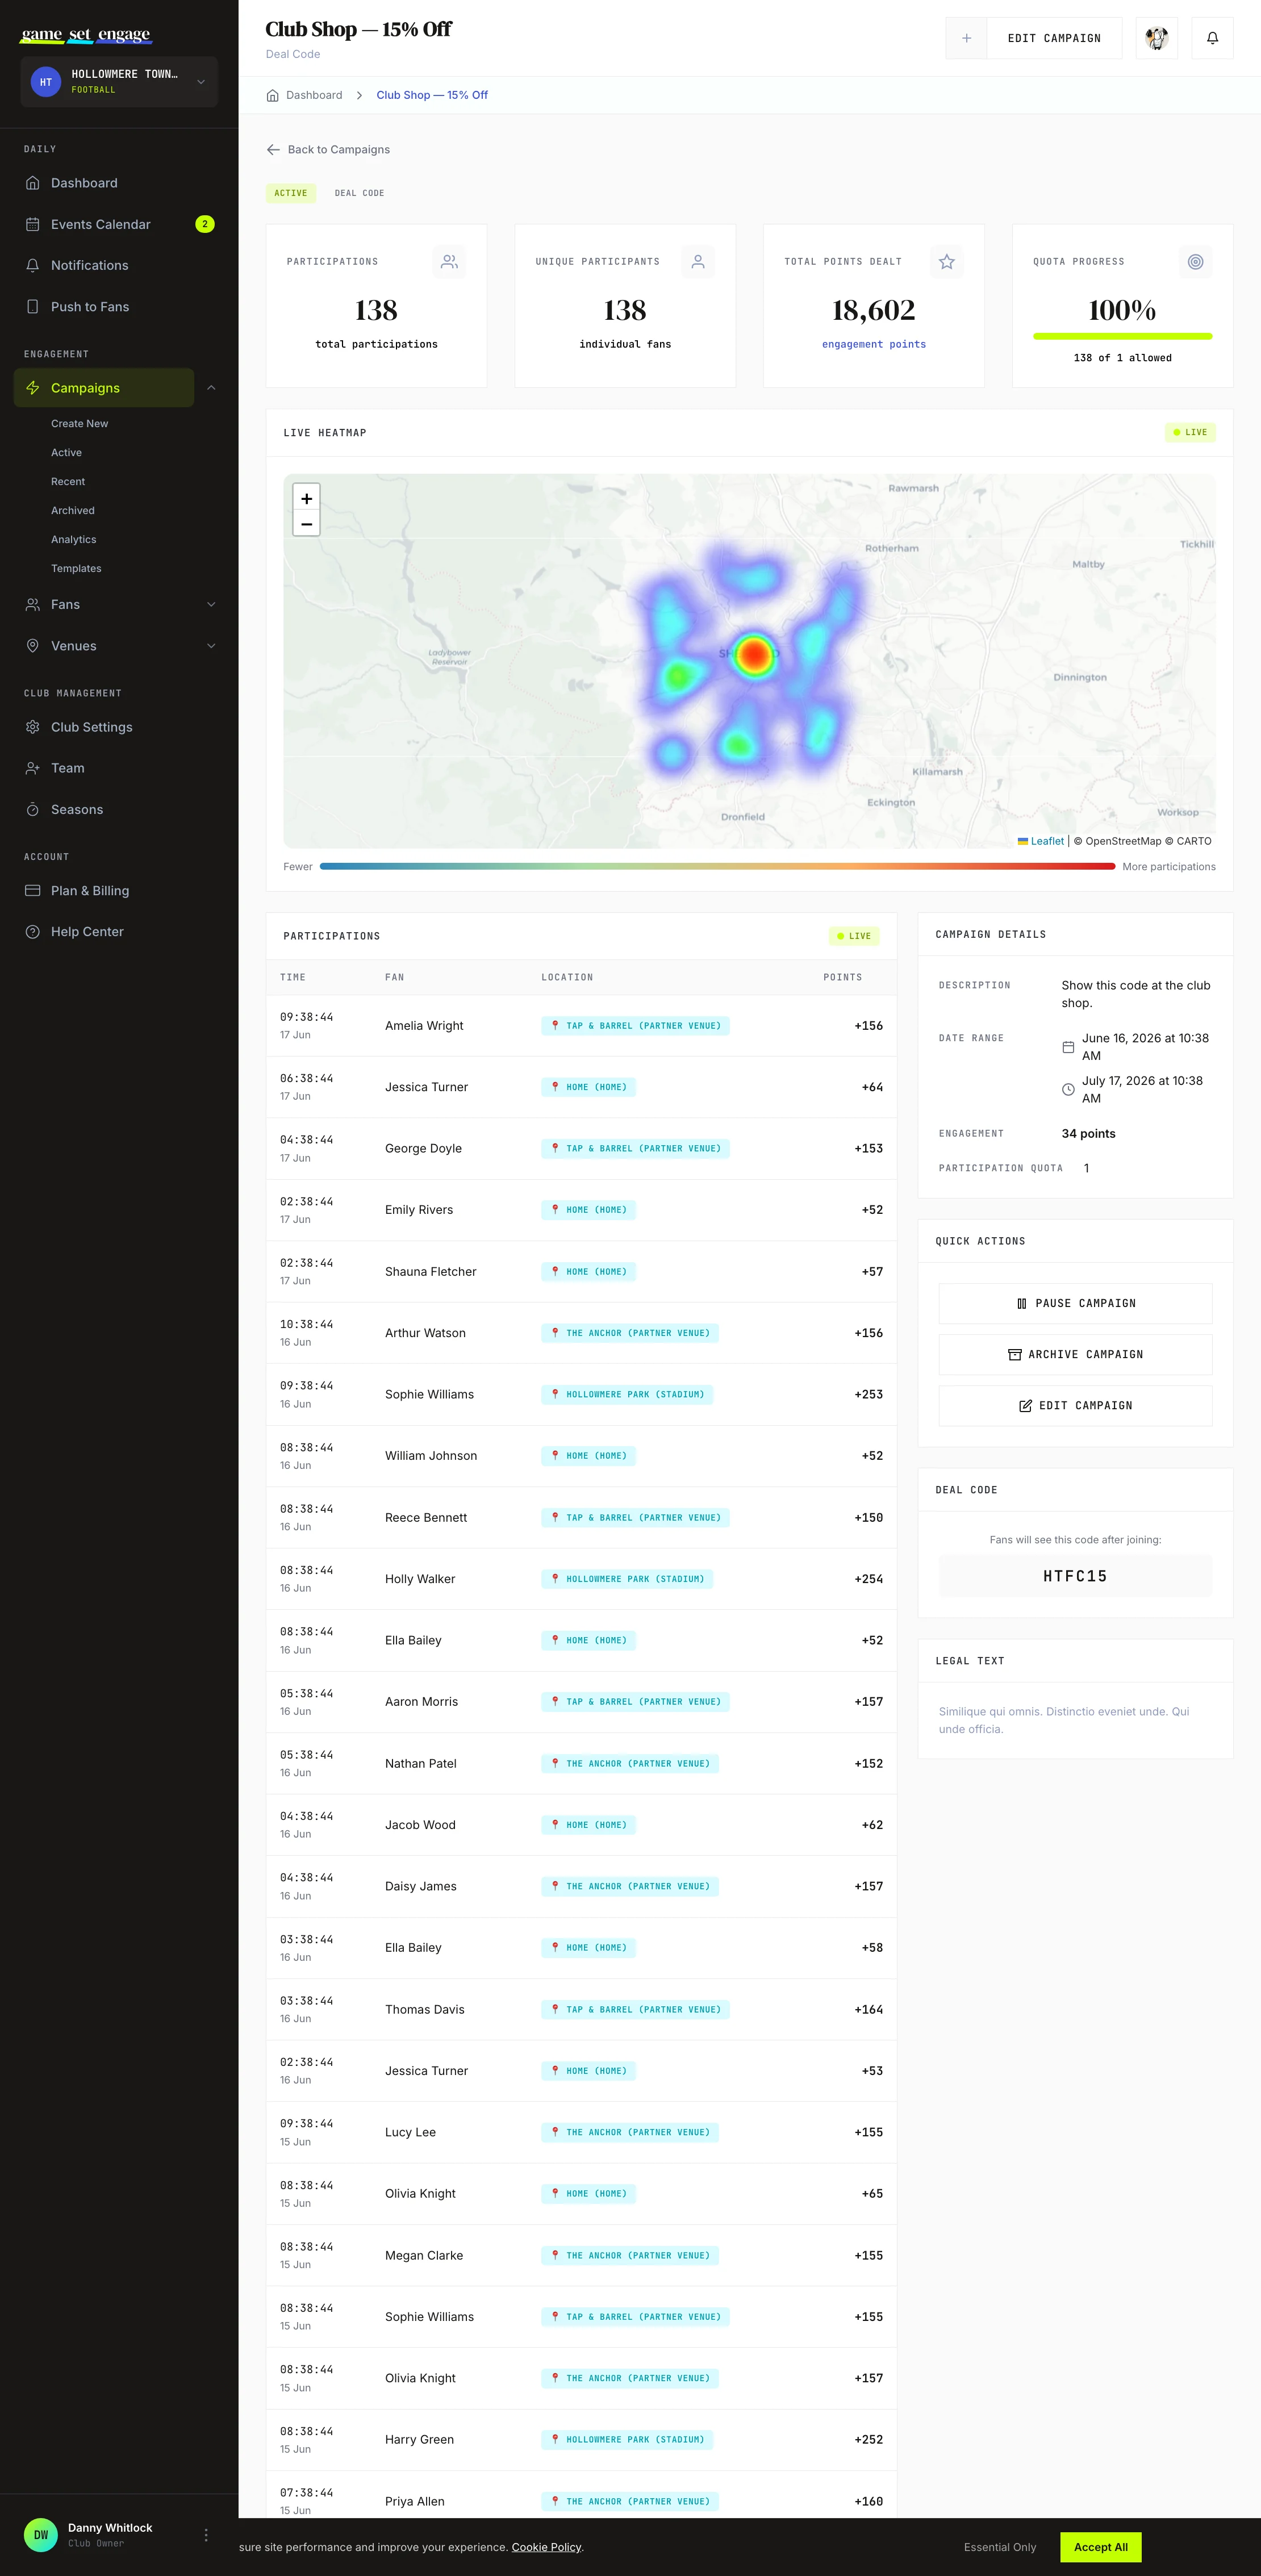1261x2576 pixels.
Task: Open the Team page
Action: tap(118, 768)
